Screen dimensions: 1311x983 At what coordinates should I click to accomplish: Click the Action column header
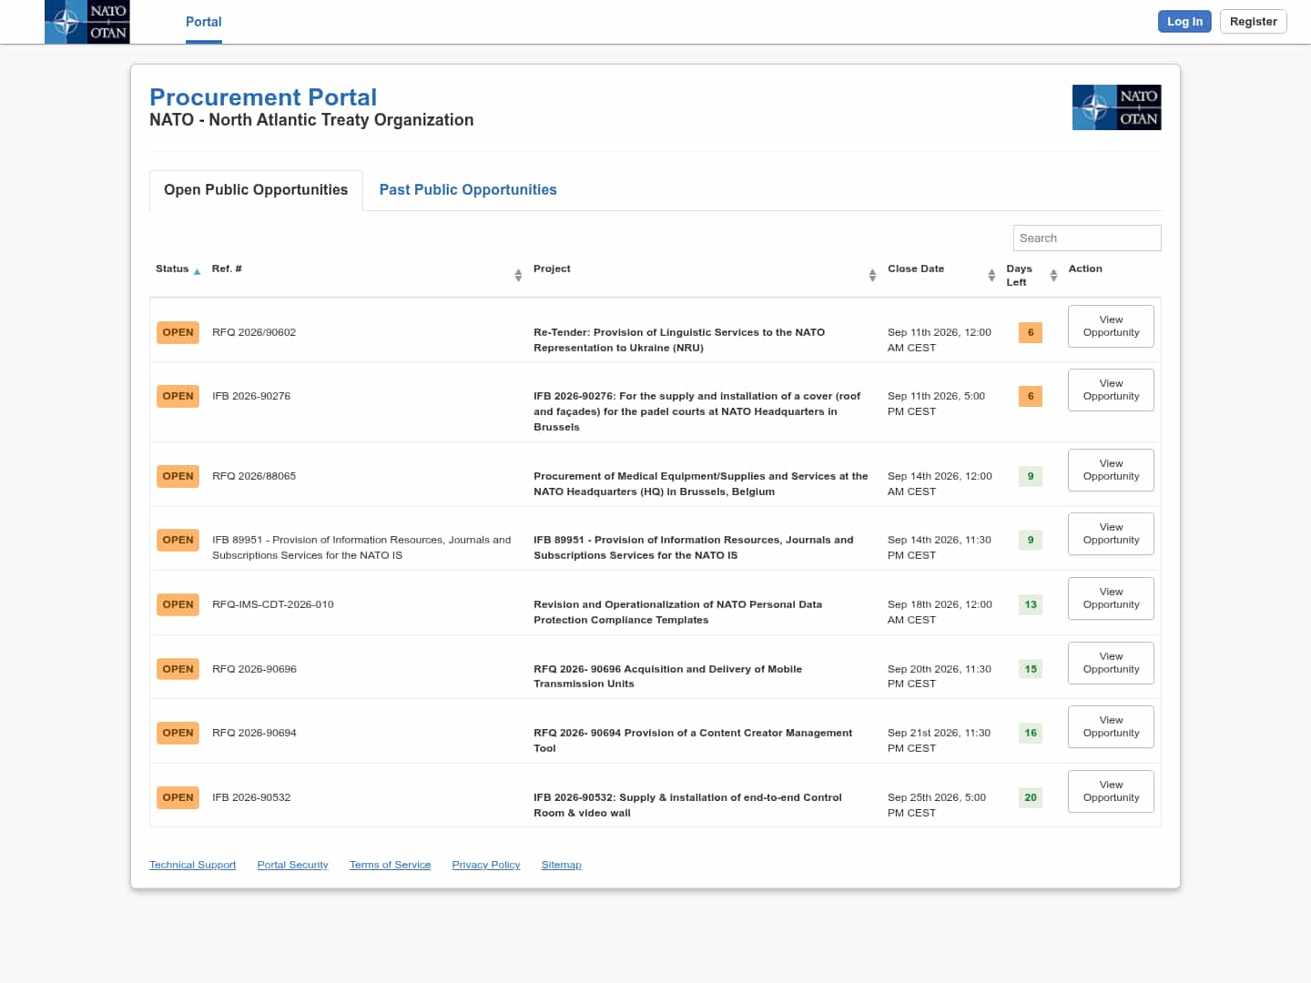[x=1085, y=269]
